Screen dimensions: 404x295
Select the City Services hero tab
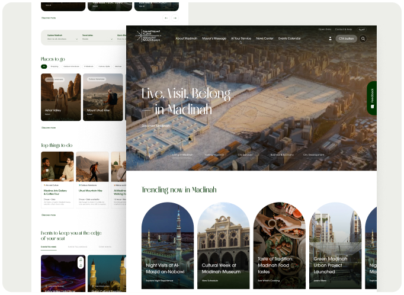click(x=245, y=155)
